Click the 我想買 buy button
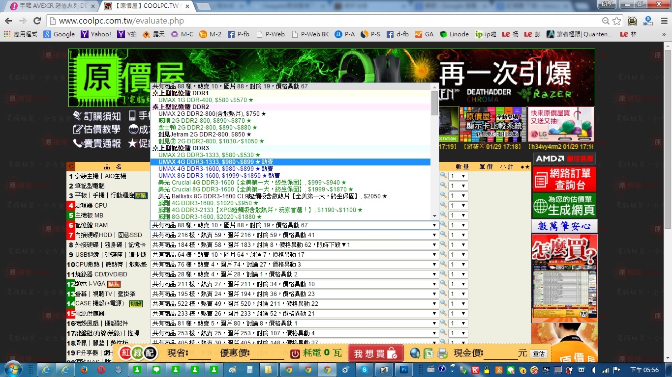 tap(376, 353)
